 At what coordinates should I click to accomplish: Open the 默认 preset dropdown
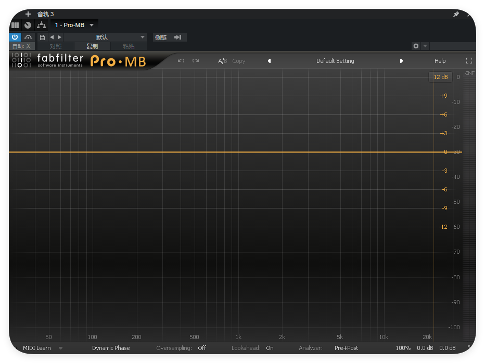point(105,37)
